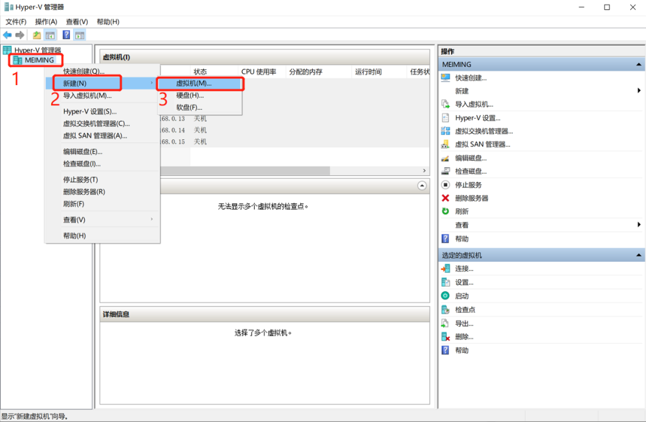
Task: Collapse the checkpoints panel with round chevron
Action: (422, 186)
